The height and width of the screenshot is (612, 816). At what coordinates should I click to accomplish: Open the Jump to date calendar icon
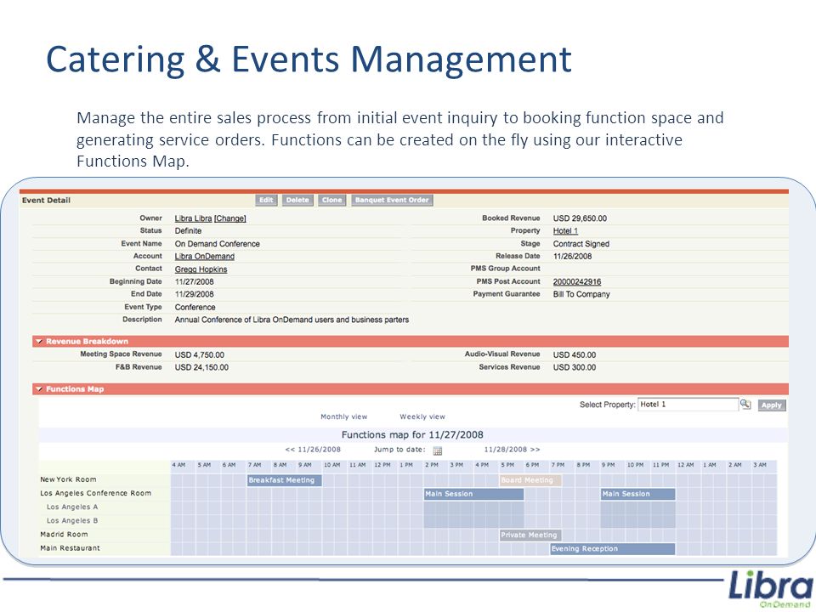(x=437, y=450)
